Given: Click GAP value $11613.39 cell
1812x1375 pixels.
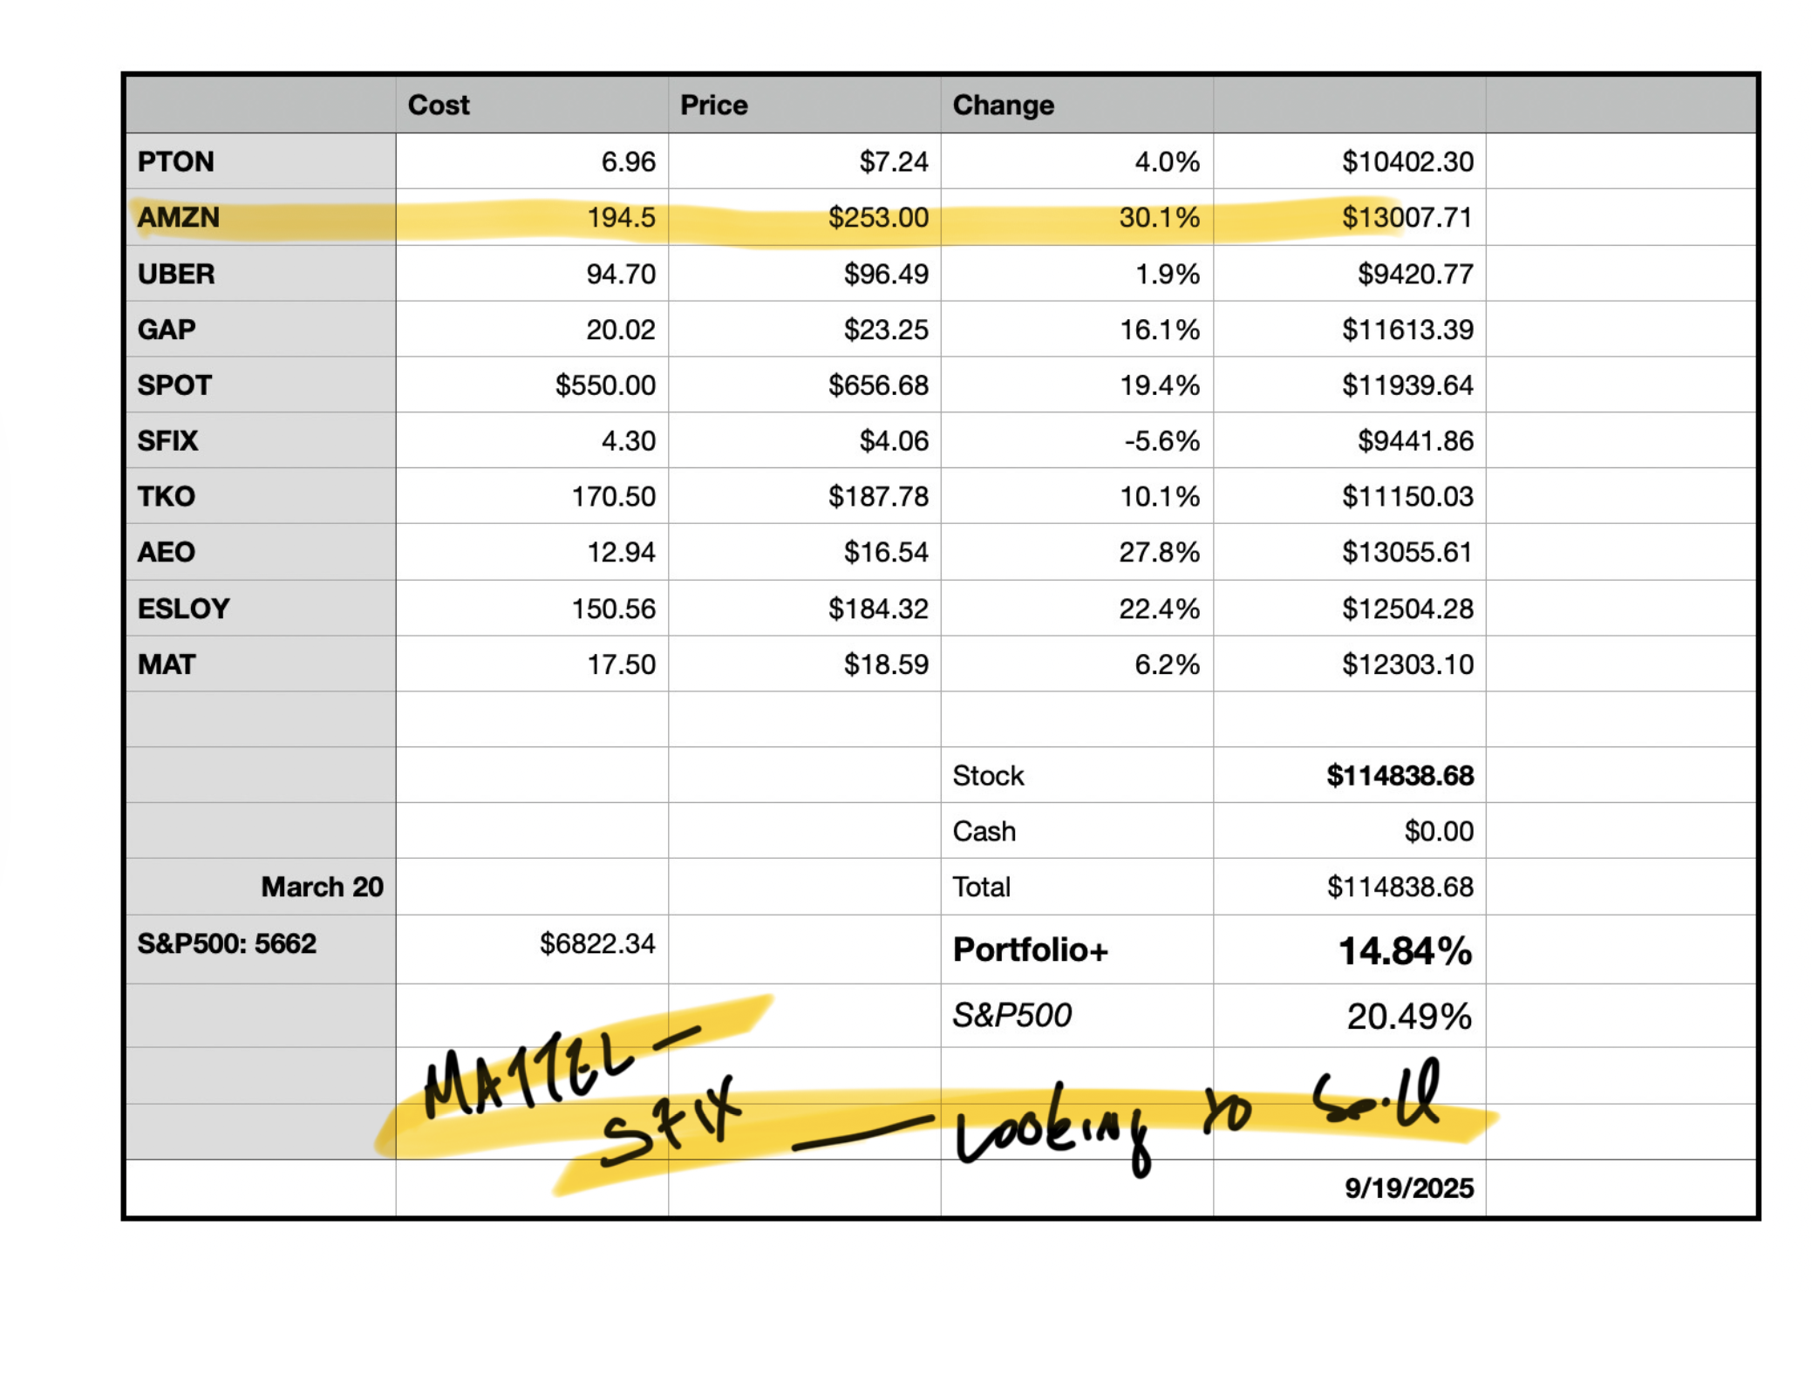Looking at the screenshot, I should pos(1407,330).
